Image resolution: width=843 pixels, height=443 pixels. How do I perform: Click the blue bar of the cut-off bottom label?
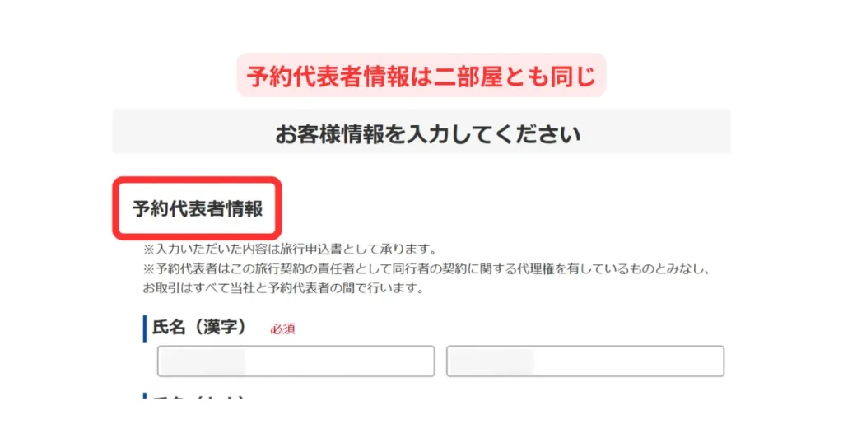click(x=145, y=396)
